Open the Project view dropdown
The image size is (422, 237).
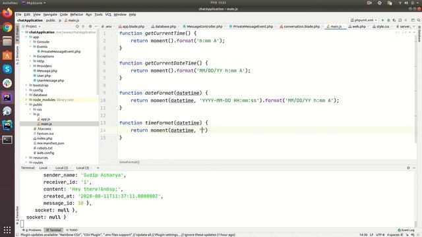(31, 26)
